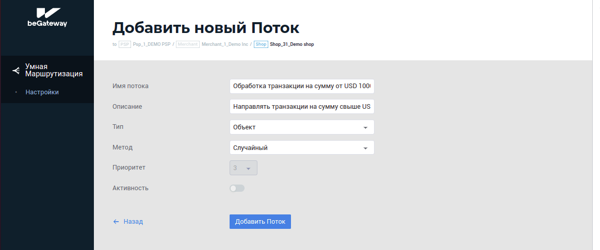Viewport: 600px width, 250px height.
Task: Click the smart routing arrows icon
Action: [16, 70]
